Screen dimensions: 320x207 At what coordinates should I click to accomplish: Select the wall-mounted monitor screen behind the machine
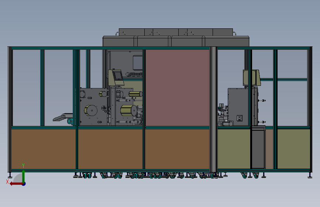(x=138, y=63)
